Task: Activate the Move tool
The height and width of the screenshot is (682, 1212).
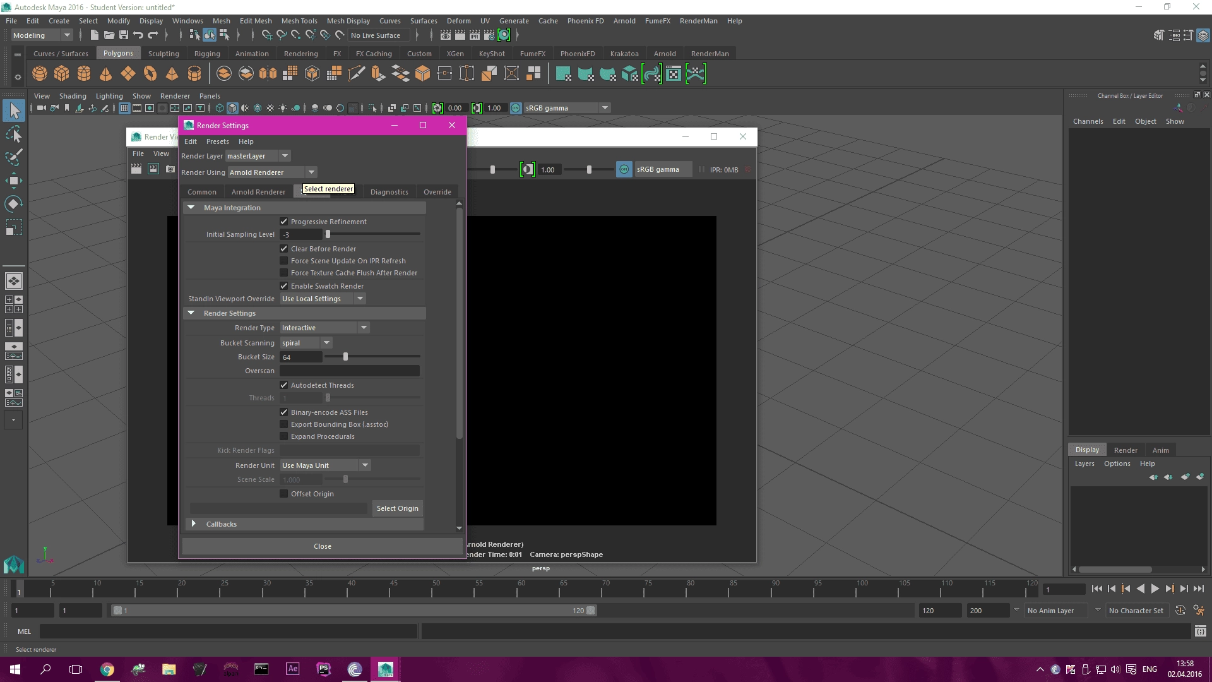Action: pyautogui.click(x=14, y=181)
